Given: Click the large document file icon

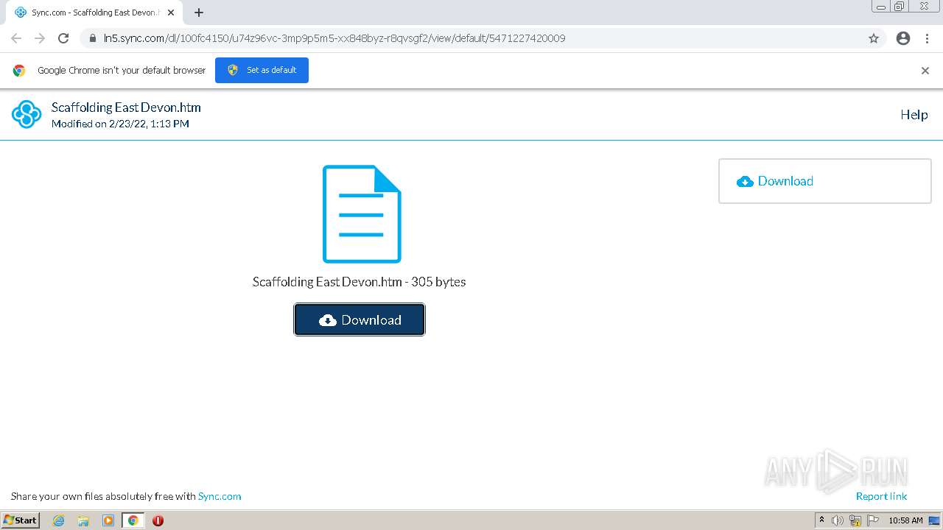Looking at the screenshot, I should click(x=362, y=214).
